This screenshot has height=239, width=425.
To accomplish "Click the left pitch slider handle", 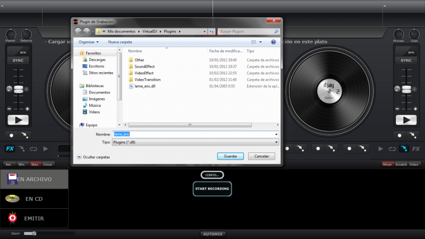I will pyautogui.click(x=19, y=89).
